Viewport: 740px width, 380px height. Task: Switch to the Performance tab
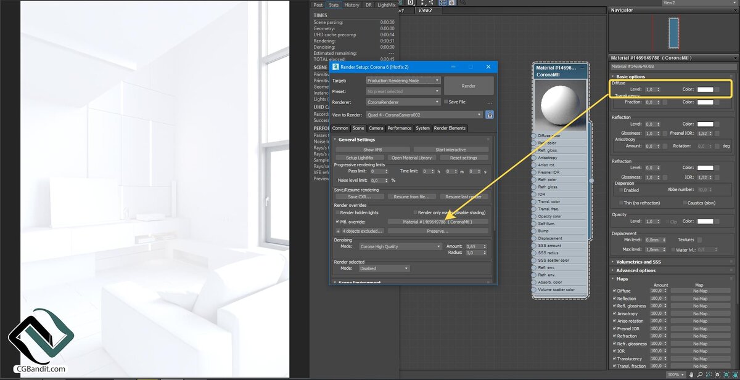tap(400, 128)
